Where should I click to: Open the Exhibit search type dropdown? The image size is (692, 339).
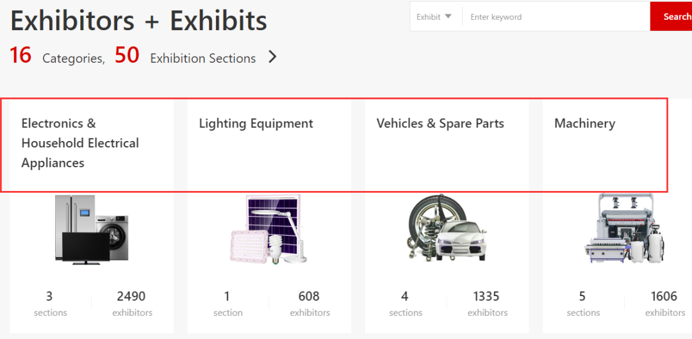click(435, 17)
